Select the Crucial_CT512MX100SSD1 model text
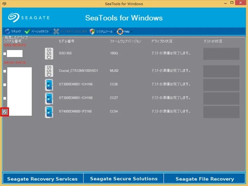This screenshot has height=186, width=248. click(x=78, y=71)
